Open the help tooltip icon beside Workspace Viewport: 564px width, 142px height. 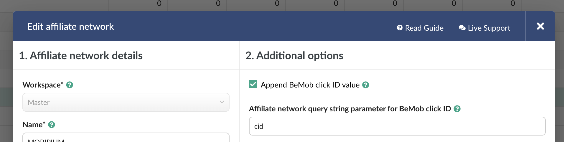point(70,85)
